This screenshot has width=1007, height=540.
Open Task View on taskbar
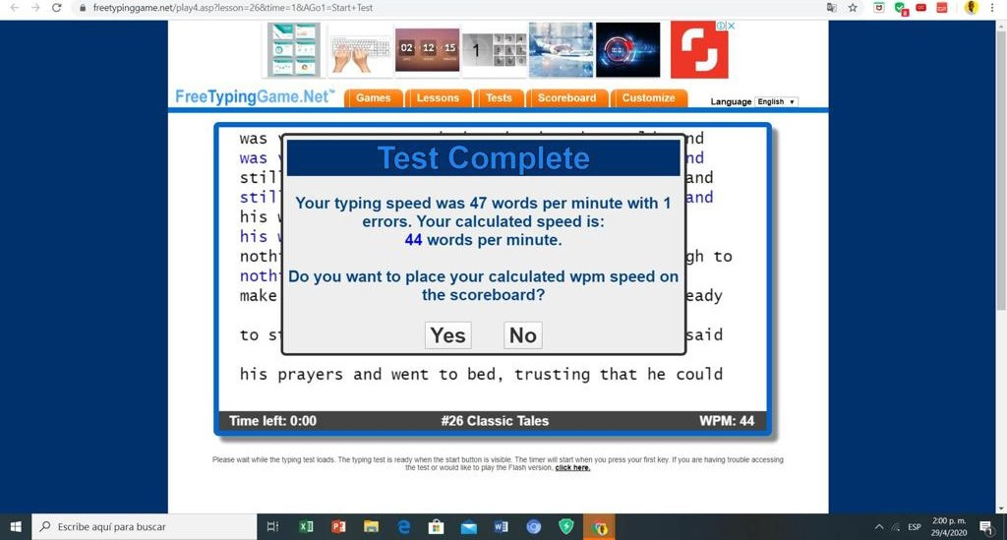[x=272, y=526]
